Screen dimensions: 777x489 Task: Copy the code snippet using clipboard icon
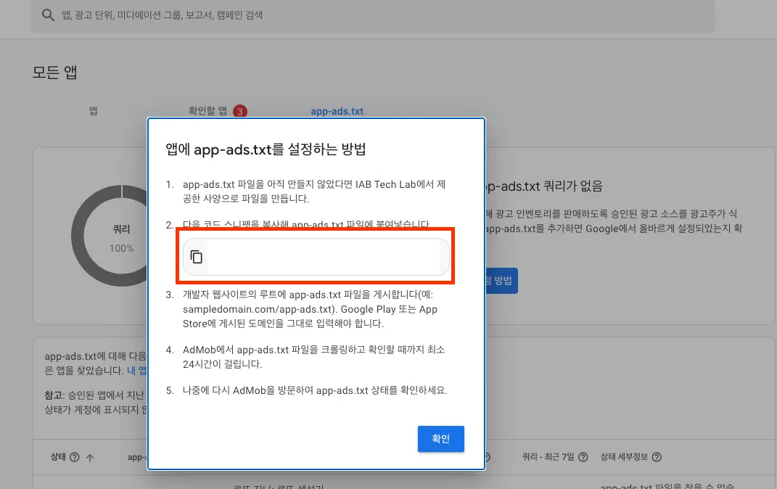[196, 257]
